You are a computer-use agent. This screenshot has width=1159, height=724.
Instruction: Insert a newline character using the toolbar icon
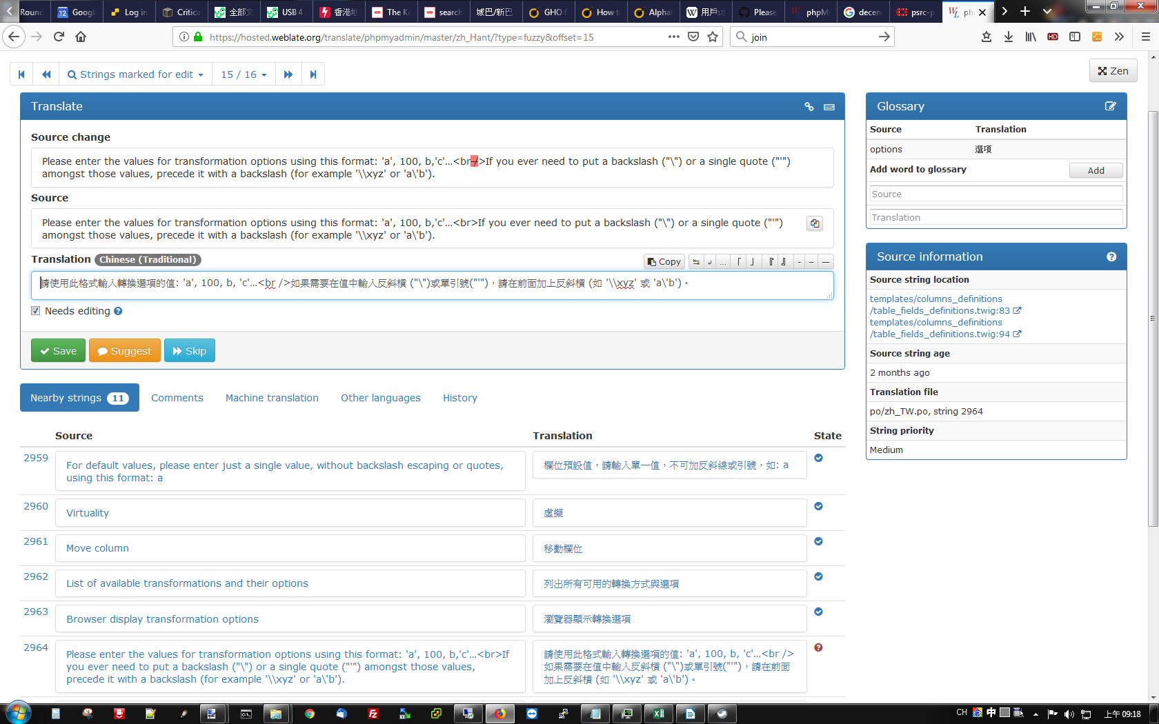pos(709,261)
